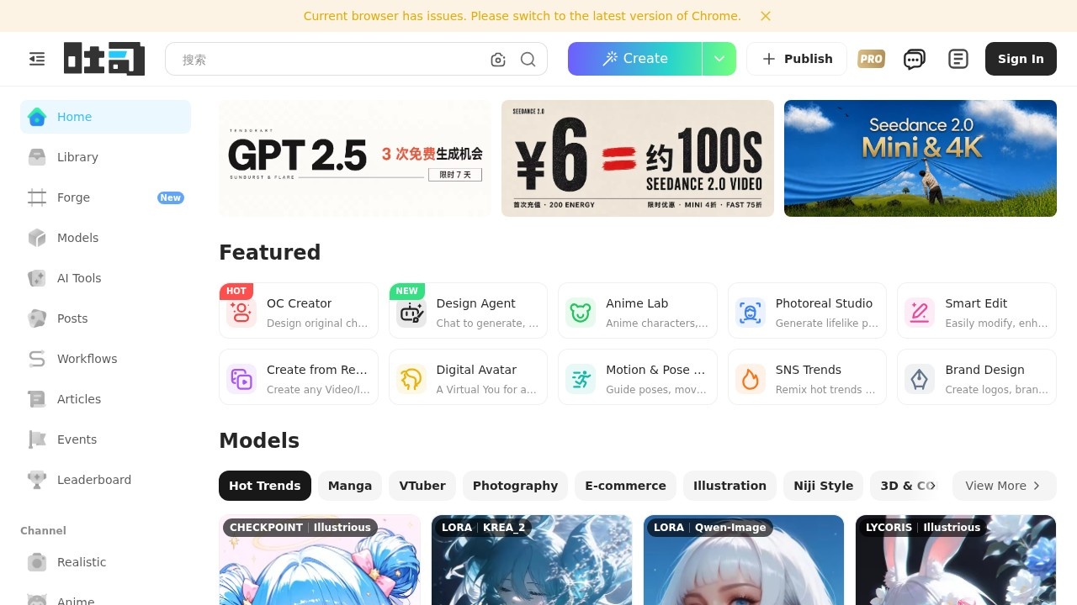Open Brand Design tool
Viewport: 1077px width, 605px height.
coord(977,377)
